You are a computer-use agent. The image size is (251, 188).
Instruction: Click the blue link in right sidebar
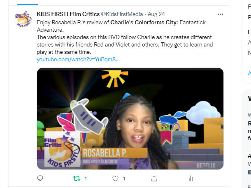tap(249, 73)
